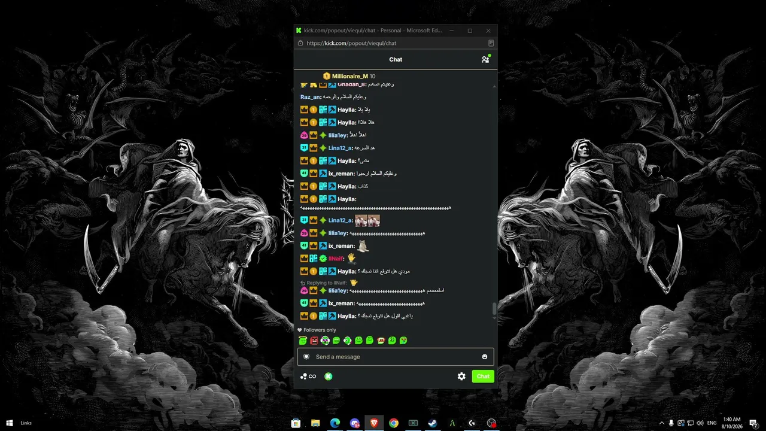Viewport: 766px width, 431px height.
Task: Click the chat identity badge icon in message box
Action: tap(306, 357)
